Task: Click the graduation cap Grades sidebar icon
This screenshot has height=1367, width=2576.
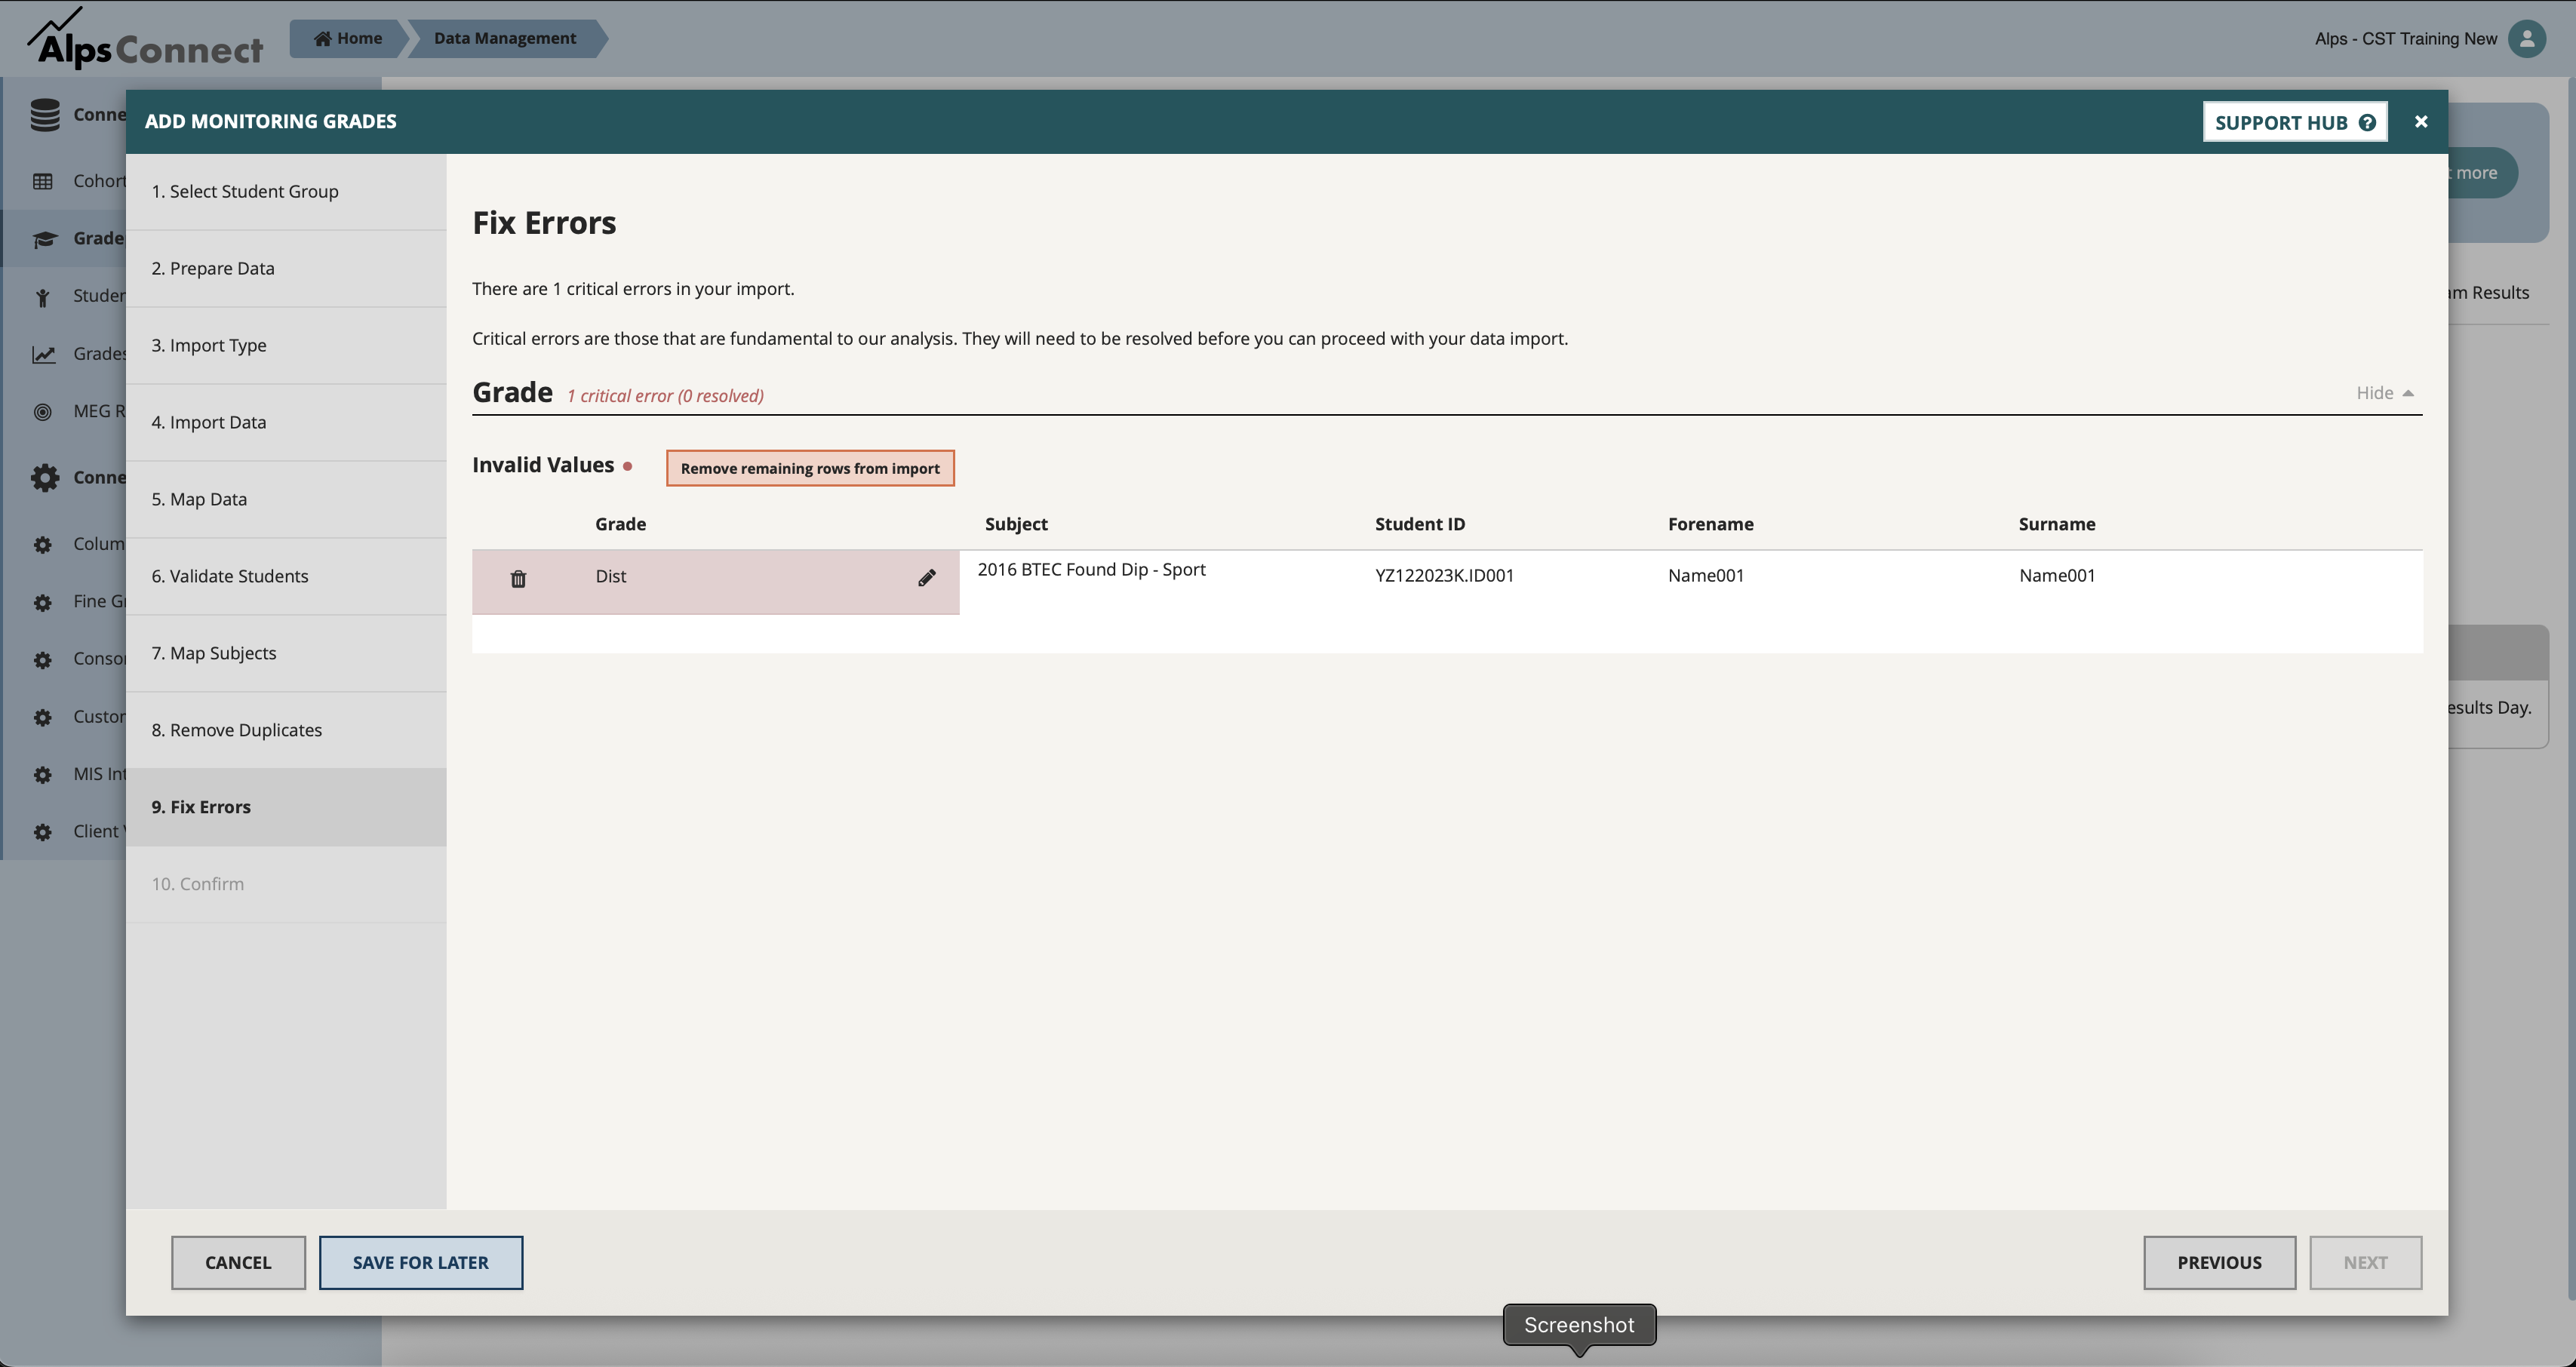Action: point(44,239)
